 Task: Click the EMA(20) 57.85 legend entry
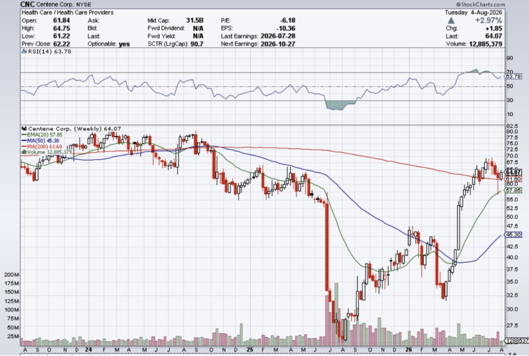(x=44, y=135)
